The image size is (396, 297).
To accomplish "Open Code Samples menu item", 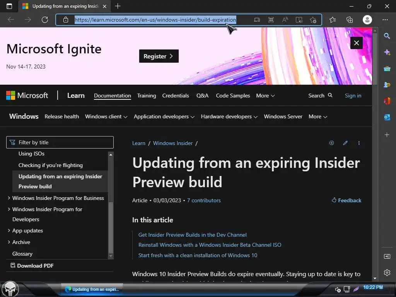I will point(233,96).
